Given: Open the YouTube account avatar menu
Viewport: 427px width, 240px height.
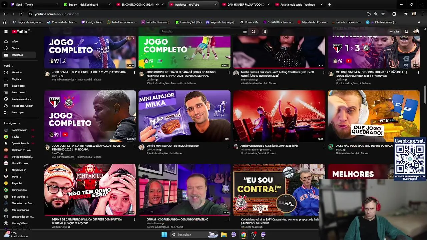Looking at the screenshot, I should click(416, 31).
